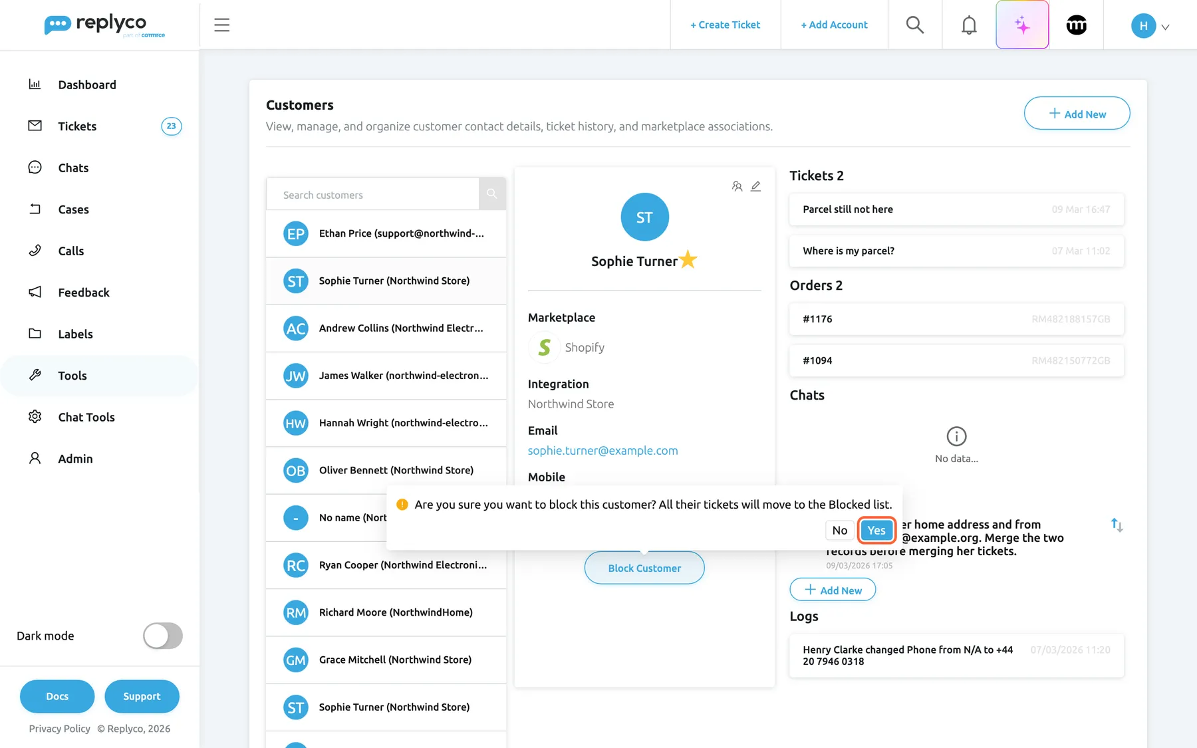Click the edit pencil icon on profile

[755, 186]
